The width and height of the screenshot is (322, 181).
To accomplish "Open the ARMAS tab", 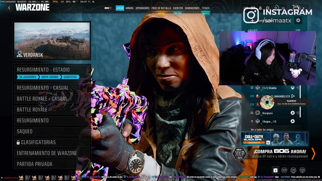I will point(130,8).
